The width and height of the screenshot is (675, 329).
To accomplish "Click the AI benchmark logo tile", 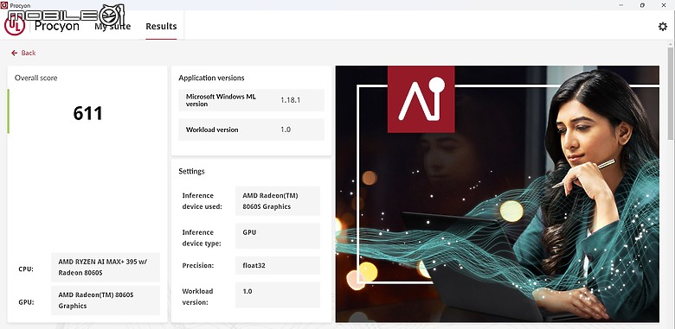I will click(421, 99).
